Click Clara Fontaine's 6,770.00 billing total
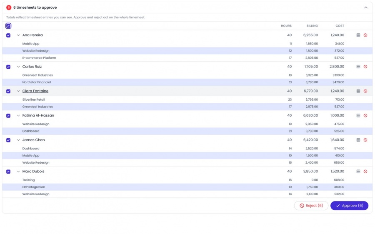Screen dimensions: 375x234 [x=311, y=91]
